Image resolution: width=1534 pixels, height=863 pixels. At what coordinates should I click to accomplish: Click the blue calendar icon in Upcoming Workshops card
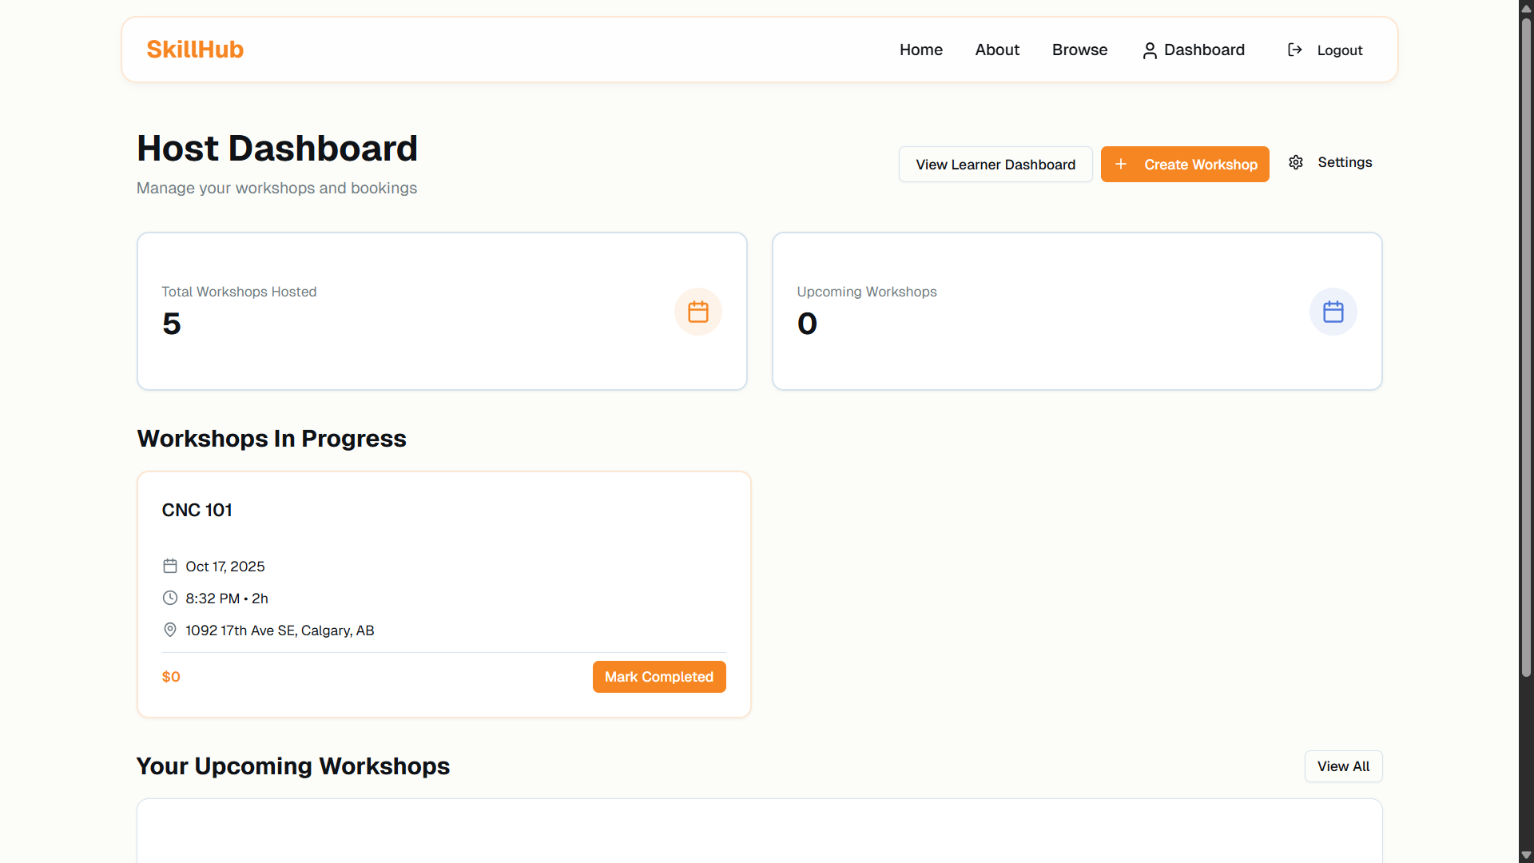point(1333,312)
